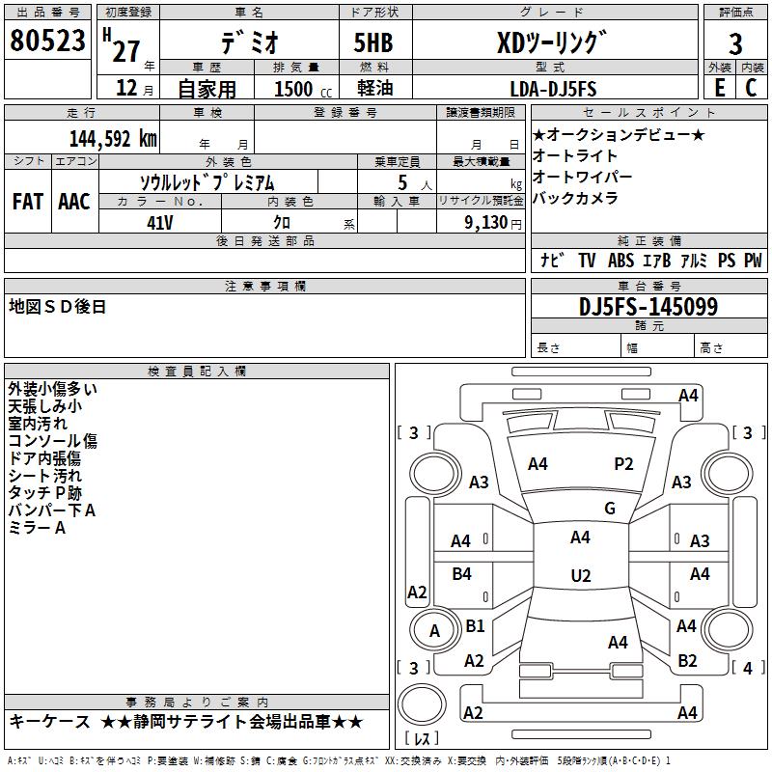Click exterior grade E
Screen dimensions: 772x772
coord(719,88)
